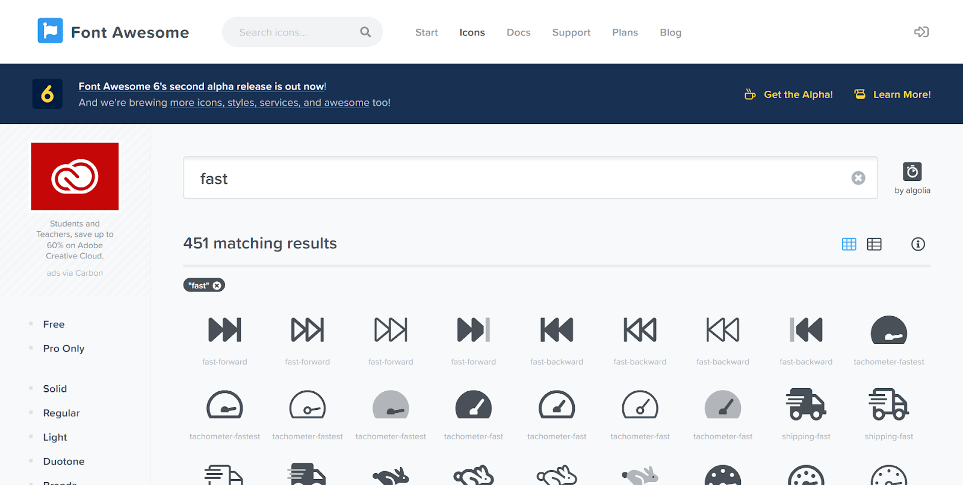Click the Font Awesome title text
Viewport: 963px width, 485px height.
130,32
